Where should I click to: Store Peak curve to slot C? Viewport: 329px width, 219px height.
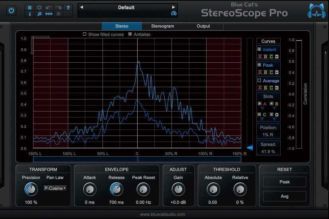coord(271,72)
